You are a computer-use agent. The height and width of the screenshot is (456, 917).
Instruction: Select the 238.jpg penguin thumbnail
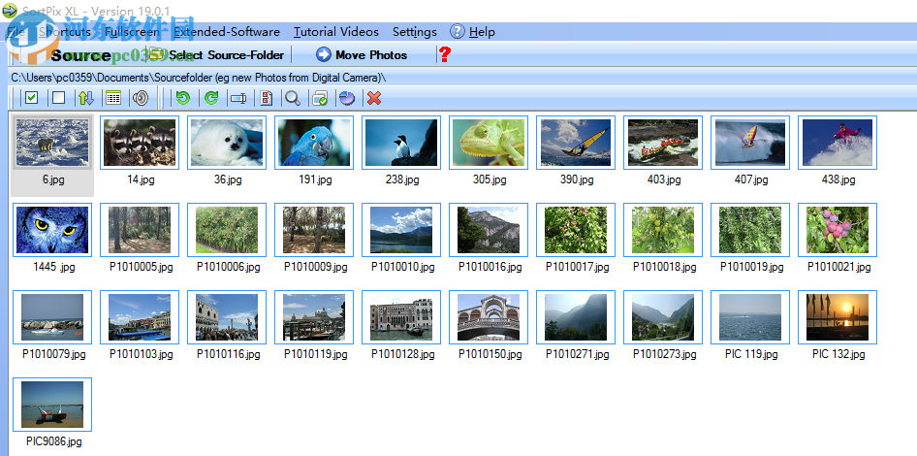pos(401,143)
